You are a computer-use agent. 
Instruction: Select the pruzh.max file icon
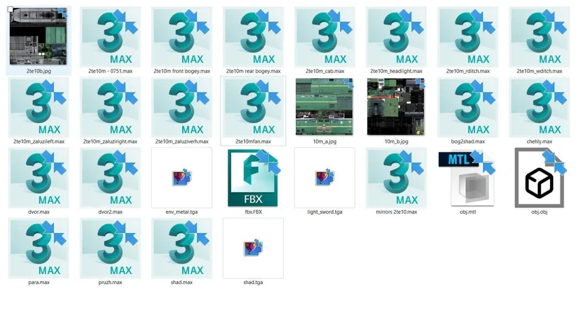(110, 248)
